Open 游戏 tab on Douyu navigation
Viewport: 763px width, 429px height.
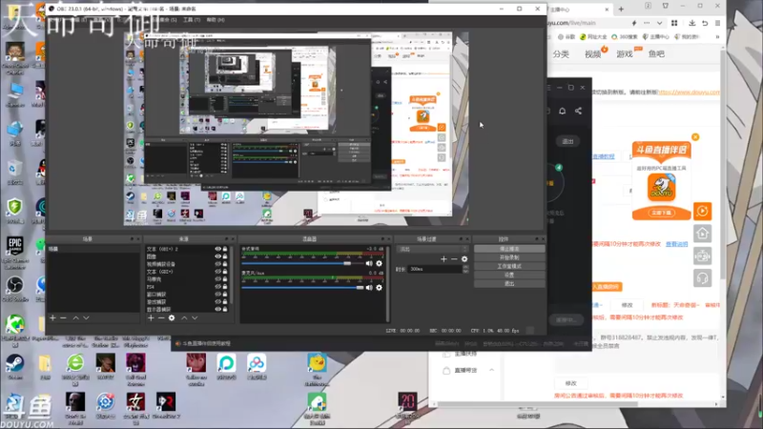coord(625,54)
